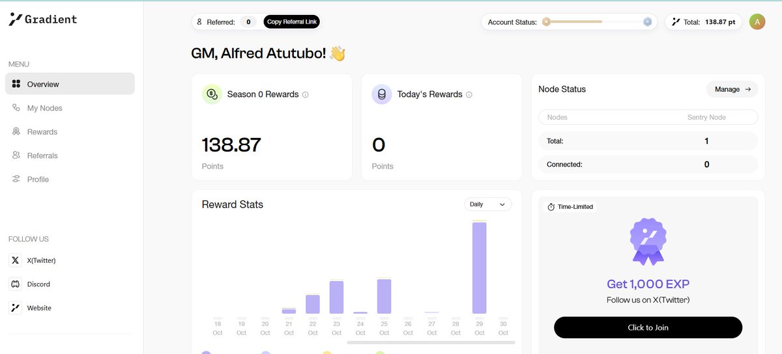Click the Manage nodes button

tap(732, 89)
